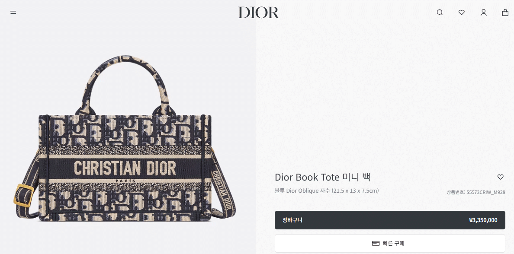
Task: View the shopping bag icon
Action: pyautogui.click(x=505, y=13)
